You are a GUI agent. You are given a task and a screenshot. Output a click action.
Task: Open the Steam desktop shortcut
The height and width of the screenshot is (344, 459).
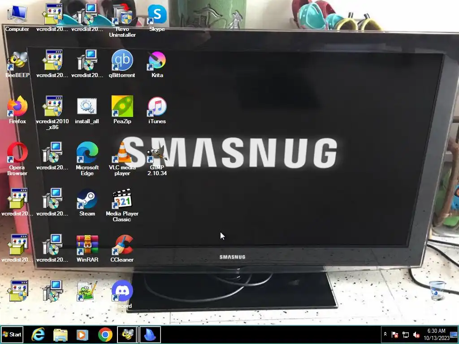87,203
